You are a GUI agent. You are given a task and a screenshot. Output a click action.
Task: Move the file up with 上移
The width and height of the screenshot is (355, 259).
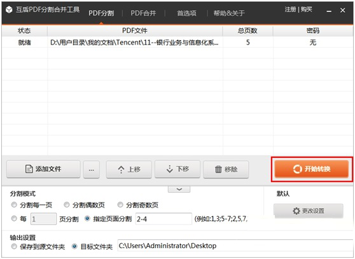tap(129, 169)
